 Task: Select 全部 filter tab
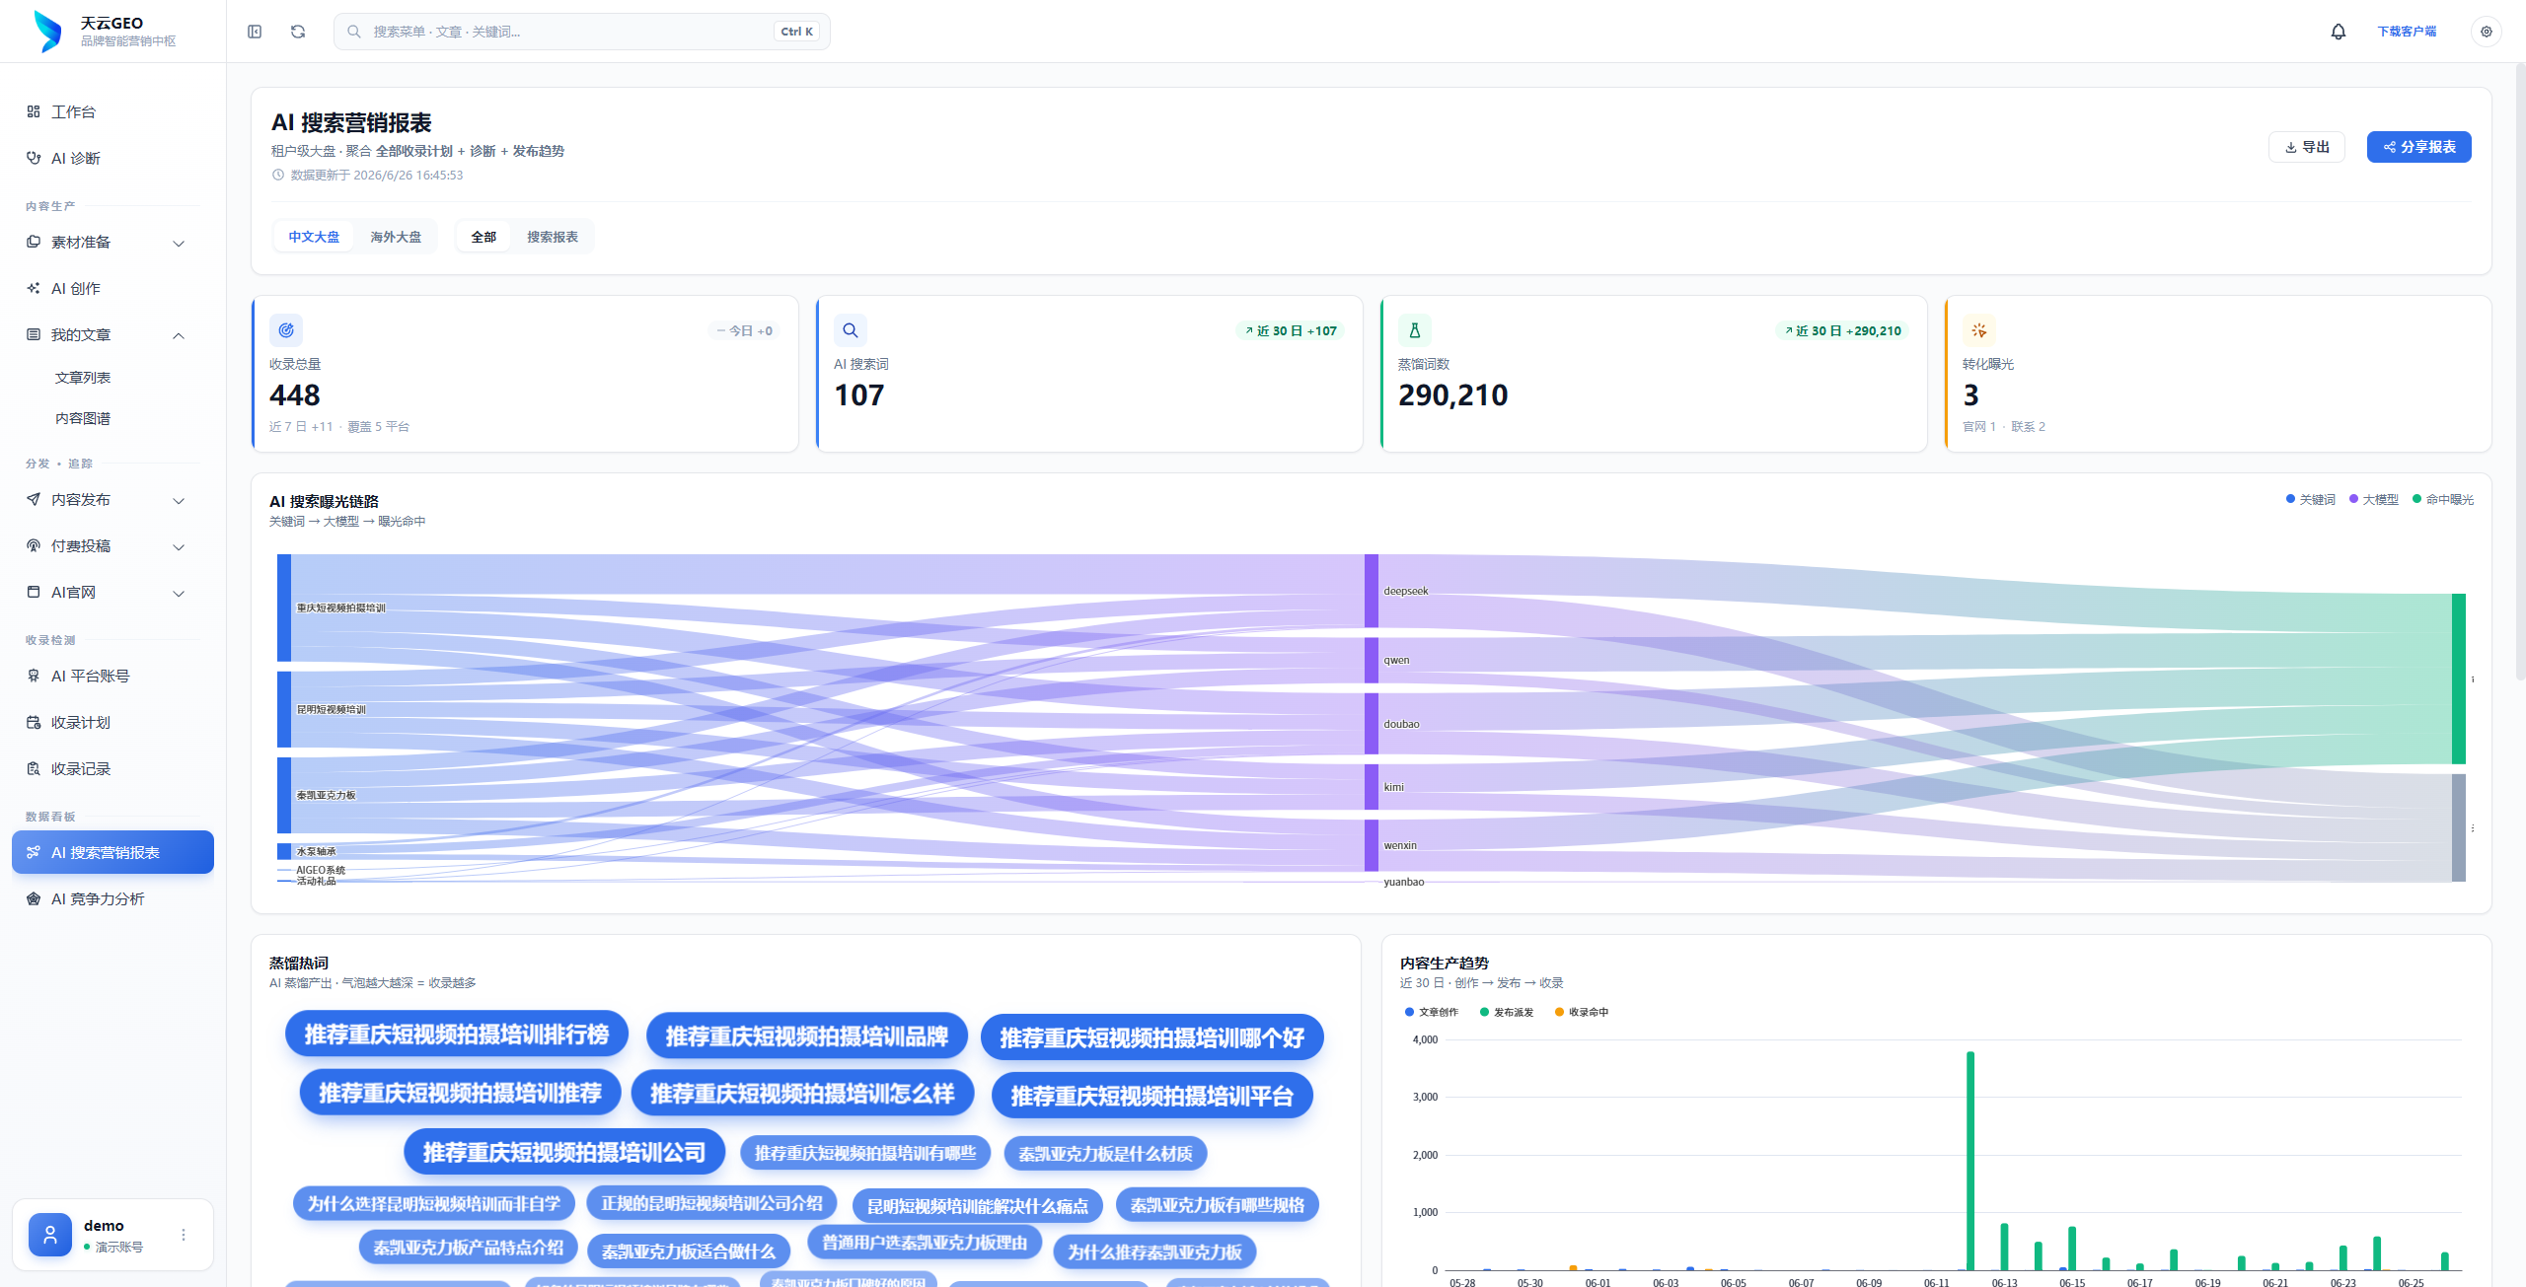[x=483, y=237]
